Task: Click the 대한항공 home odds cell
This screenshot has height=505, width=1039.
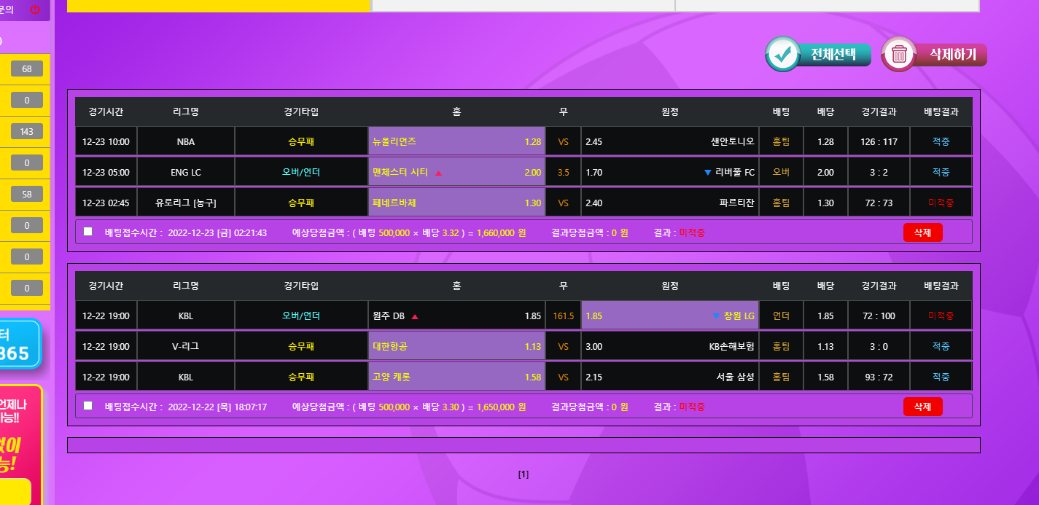Action: point(456,347)
